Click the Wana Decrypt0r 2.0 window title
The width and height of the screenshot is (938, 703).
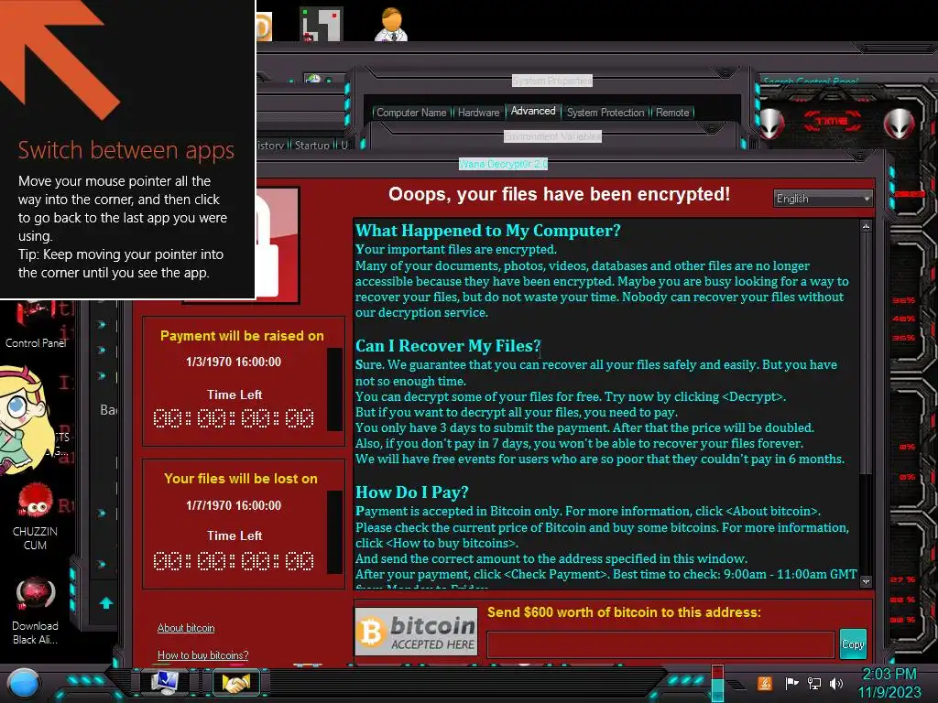point(503,164)
